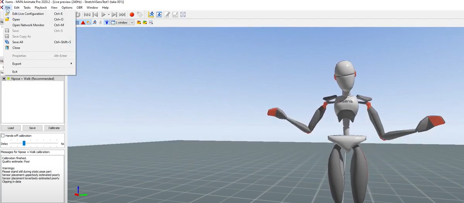Open the OBR menu
This screenshot has width=464, height=203.
80,7
